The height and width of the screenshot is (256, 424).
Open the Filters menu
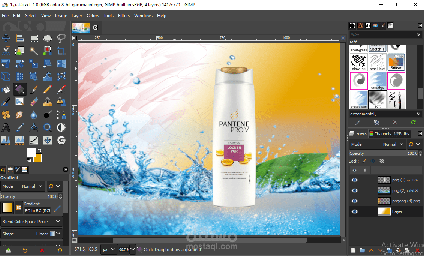(124, 16)
